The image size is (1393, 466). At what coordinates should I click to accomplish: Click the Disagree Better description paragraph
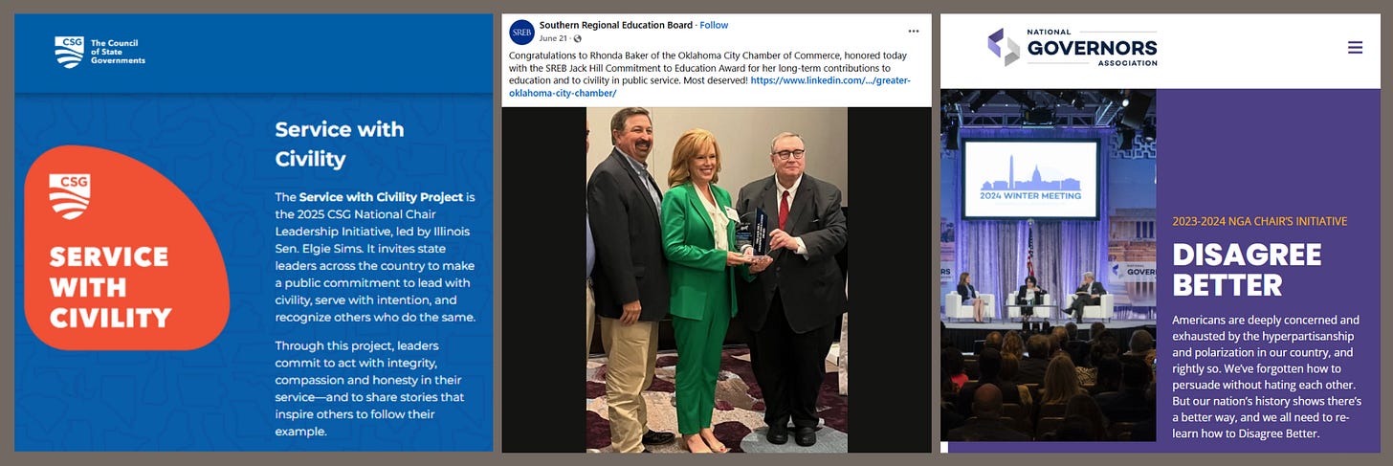click(x=1267, y=376)
